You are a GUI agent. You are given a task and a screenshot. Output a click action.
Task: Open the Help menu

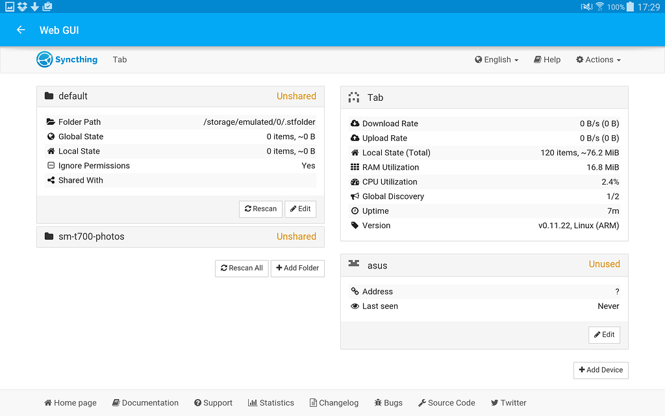(x=547, y=59)
